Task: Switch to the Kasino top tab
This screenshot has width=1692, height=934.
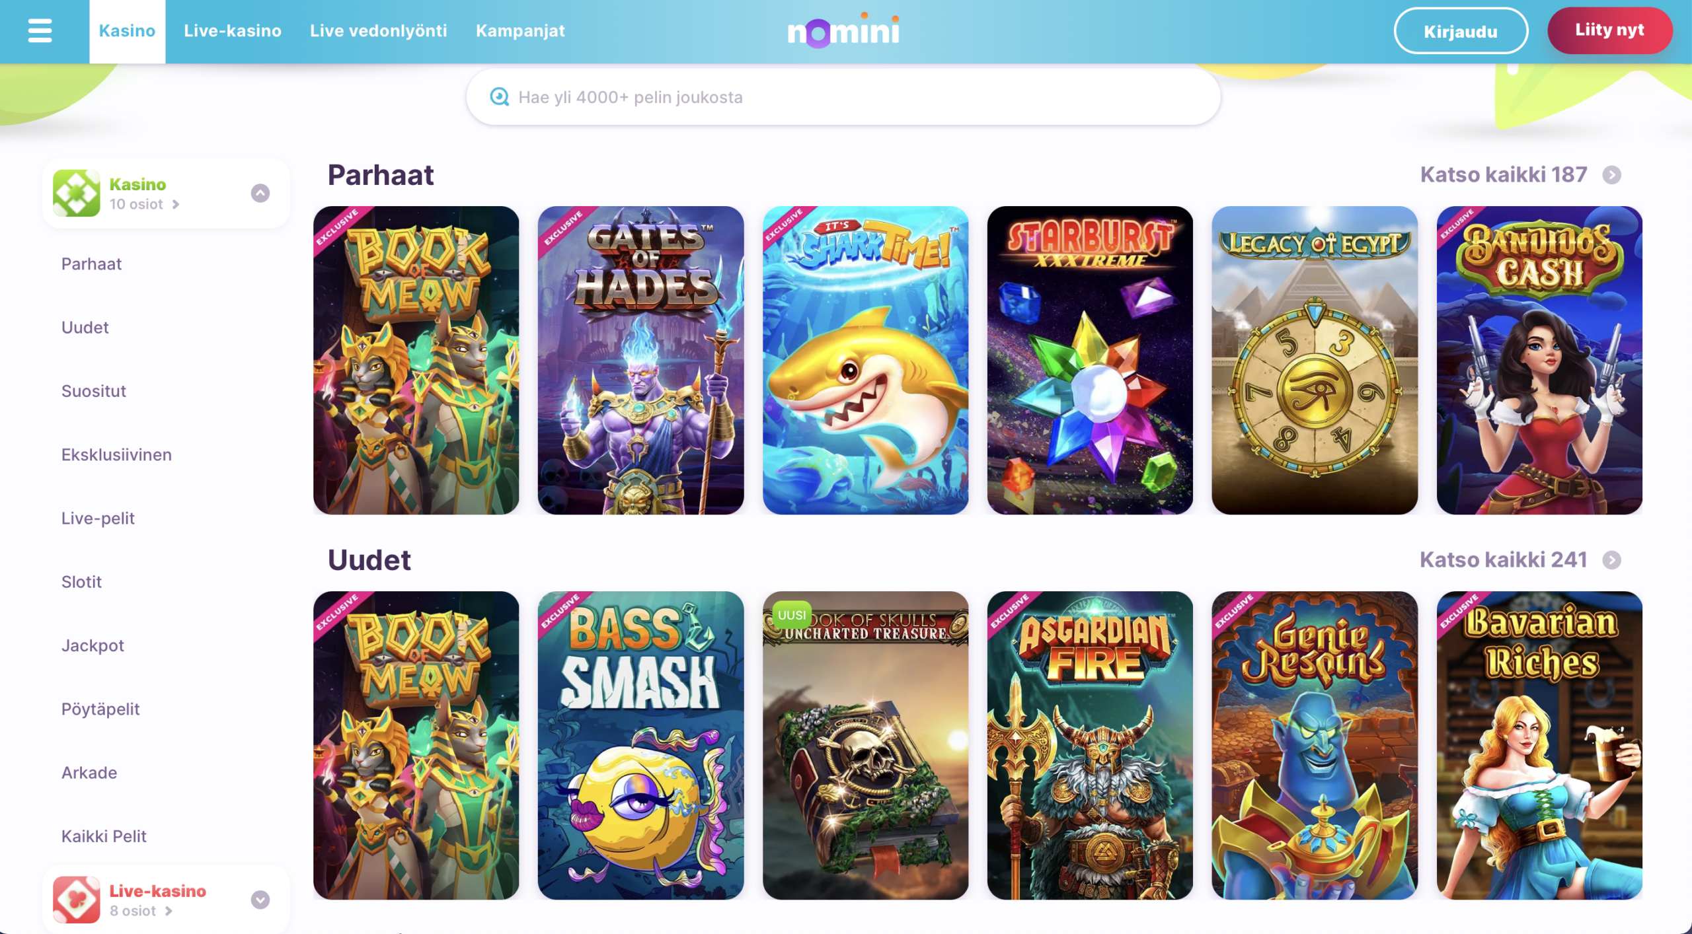Action: coord(127,31)
